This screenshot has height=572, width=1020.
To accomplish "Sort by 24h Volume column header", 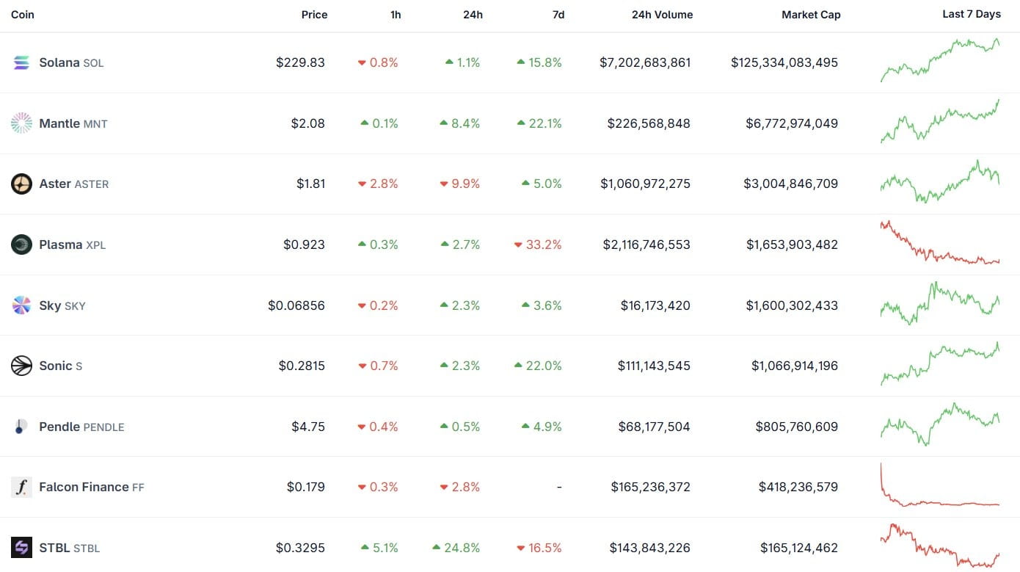I will [x=662, y=15].
